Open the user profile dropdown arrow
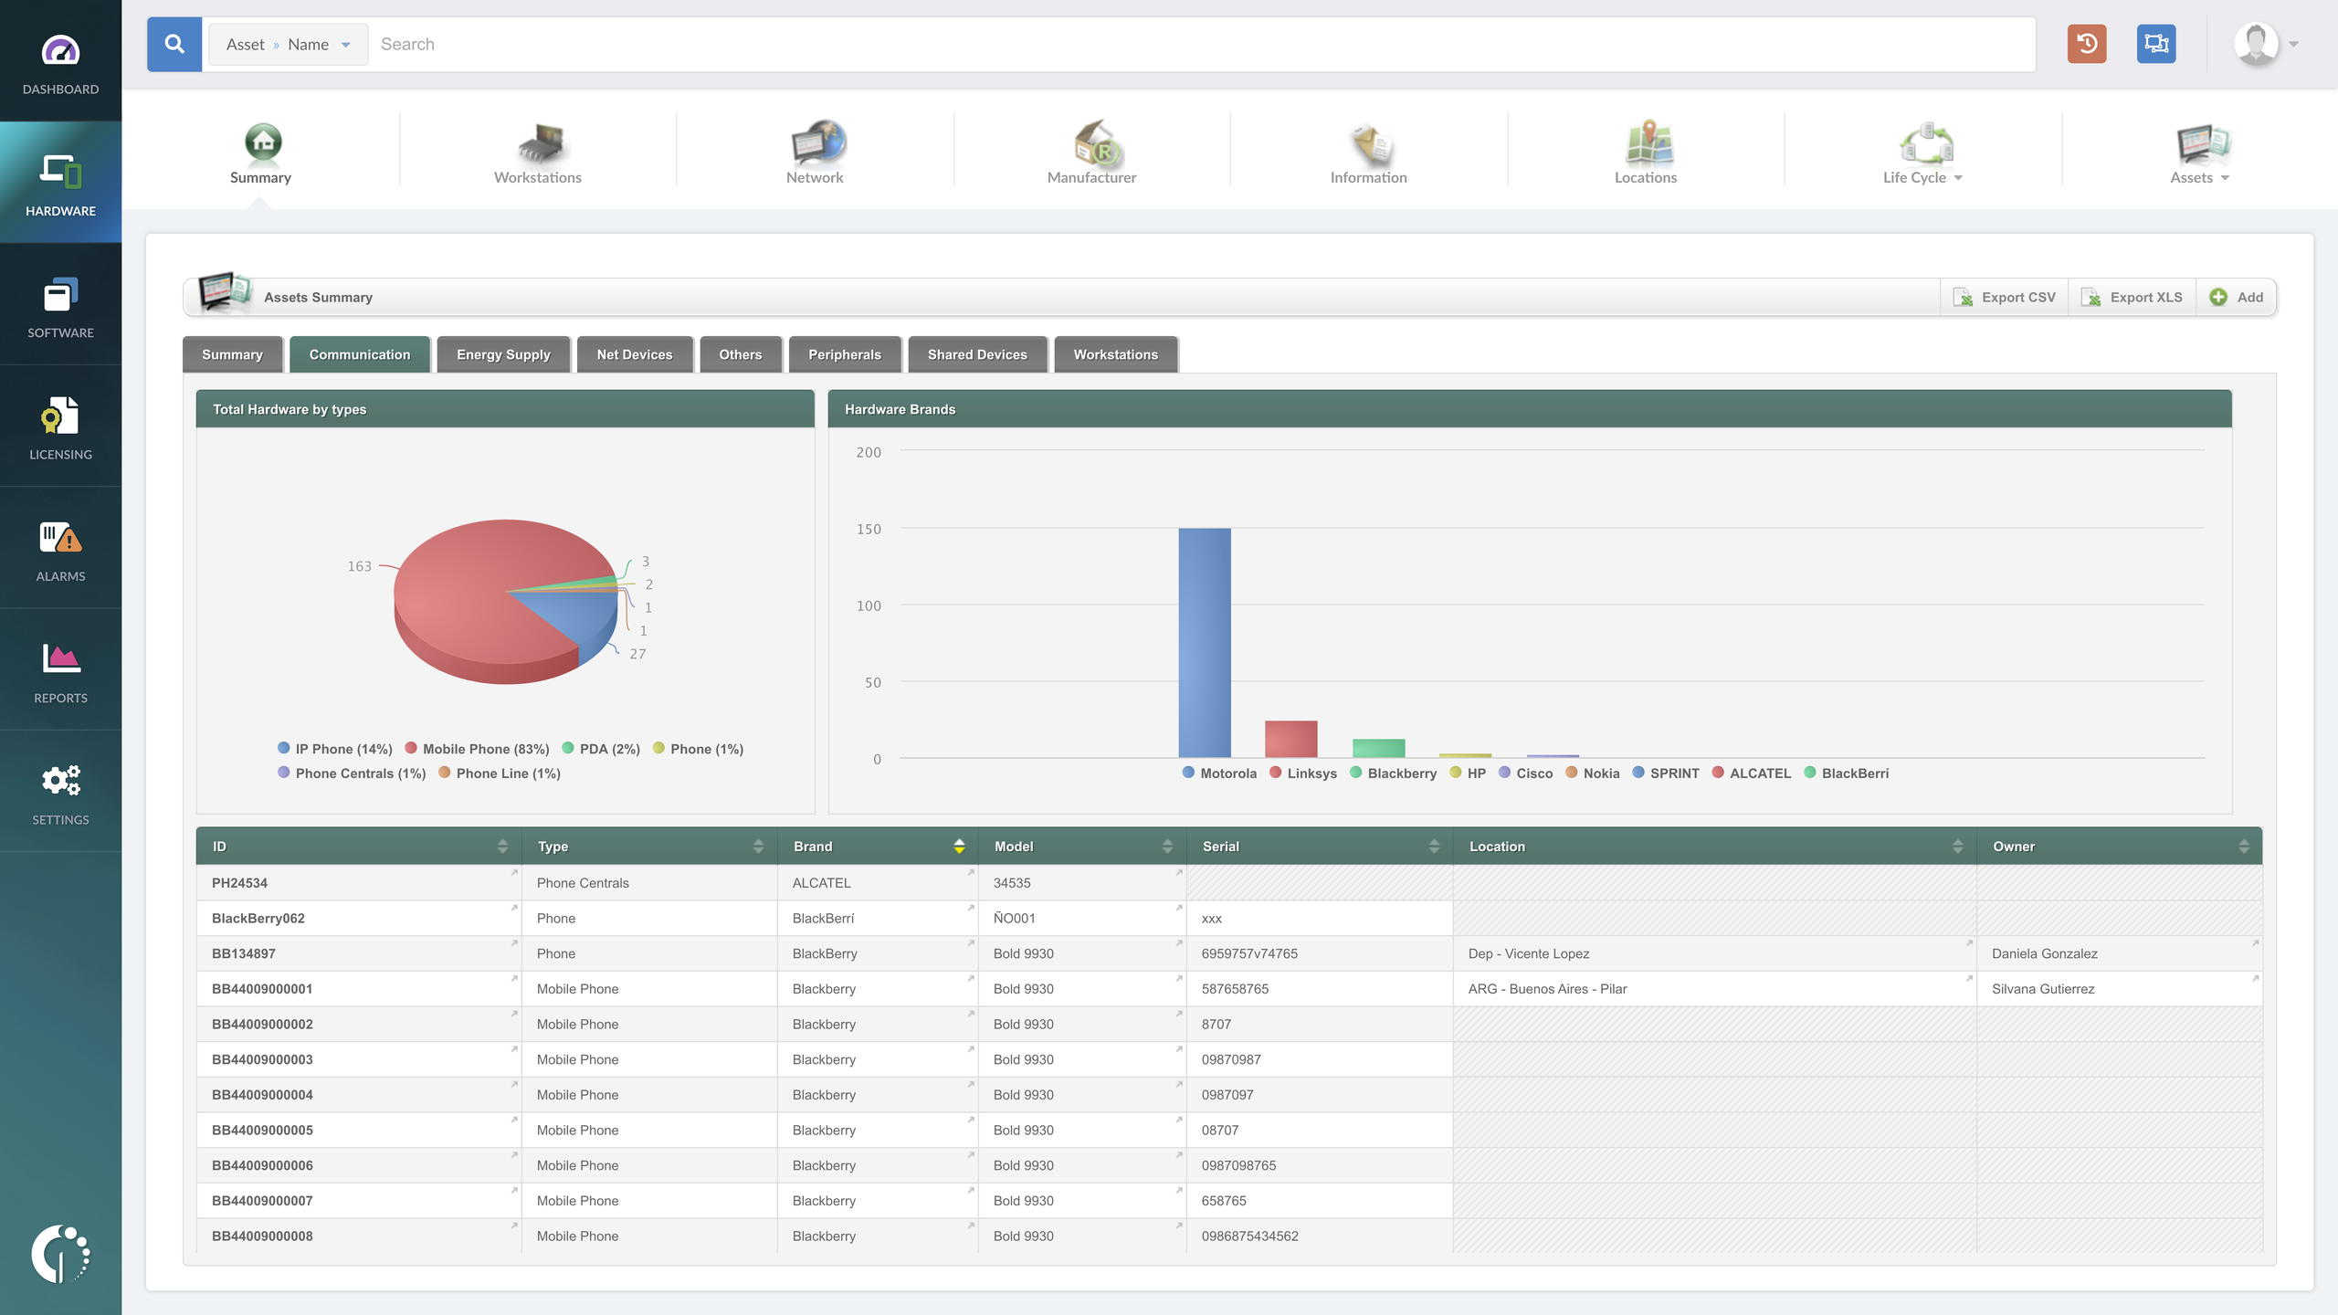 pyautogui.click(x=2293, y=44)
